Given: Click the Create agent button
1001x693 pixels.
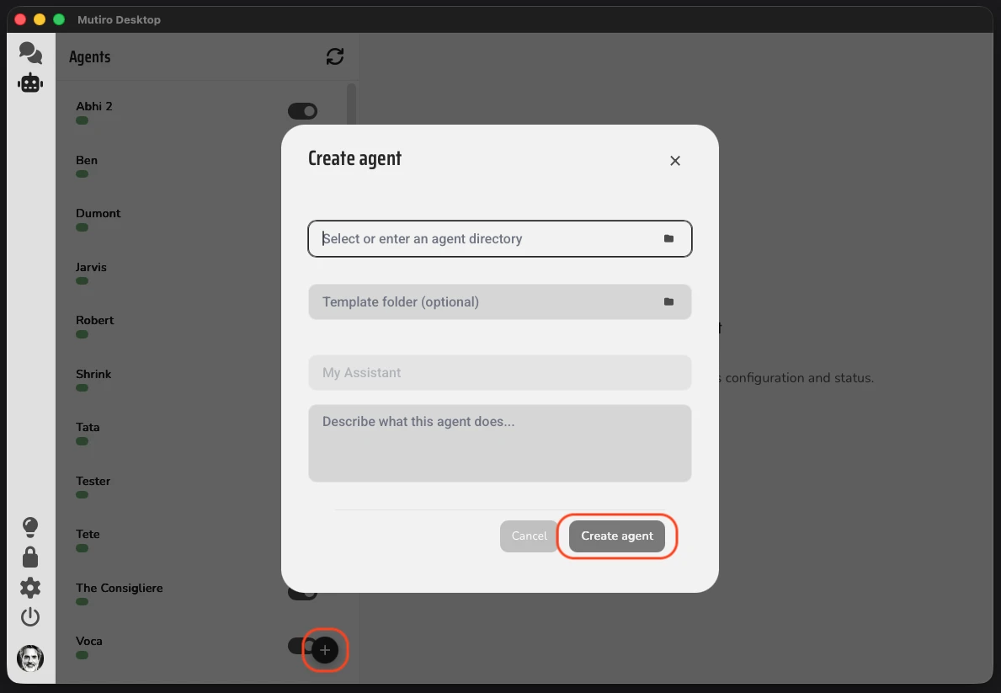Looking at the screenshot, I should tap(616, 536).
